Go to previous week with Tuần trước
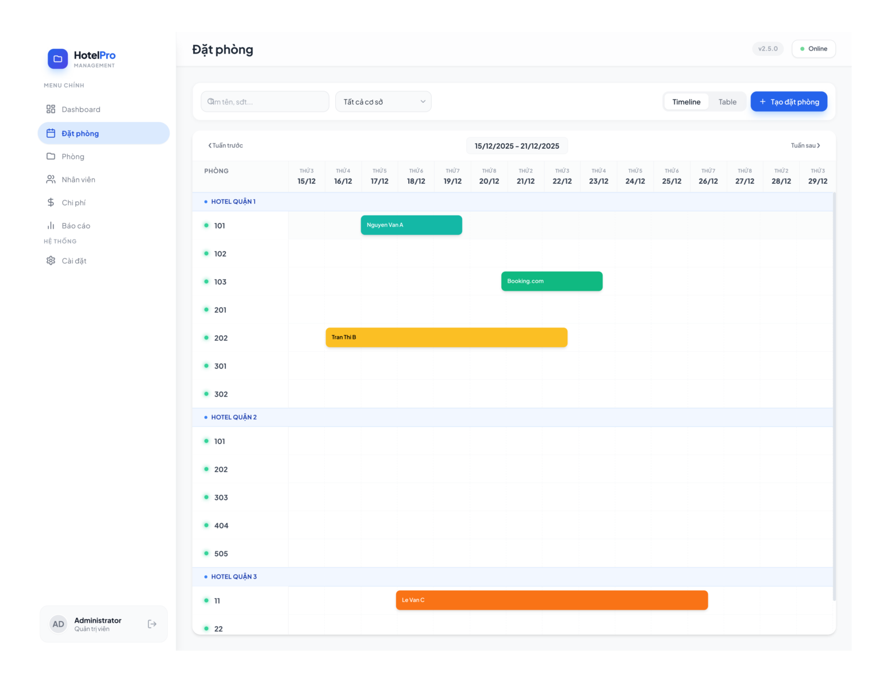This screenshot has height=682, width=883. click(225, 145)
